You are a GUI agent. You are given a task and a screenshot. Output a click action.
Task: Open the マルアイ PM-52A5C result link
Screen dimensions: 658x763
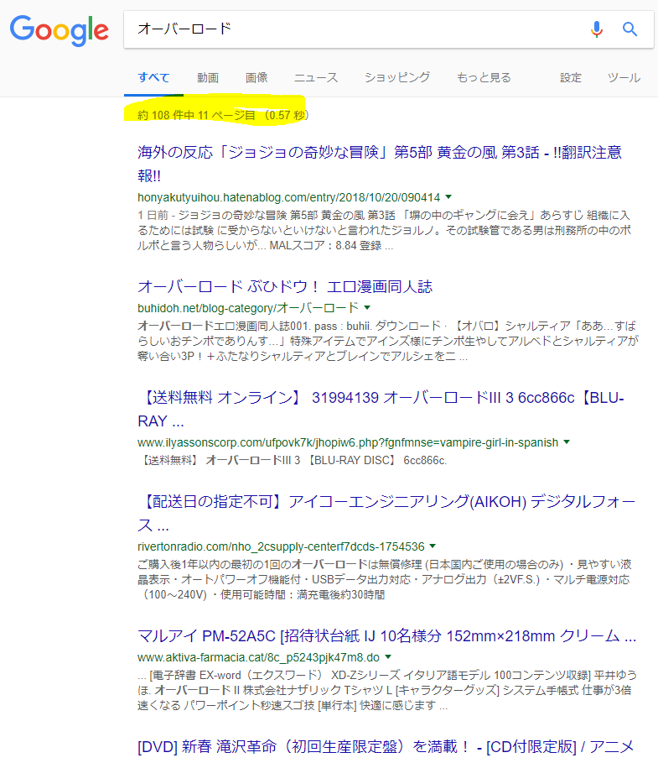[386, 636]
